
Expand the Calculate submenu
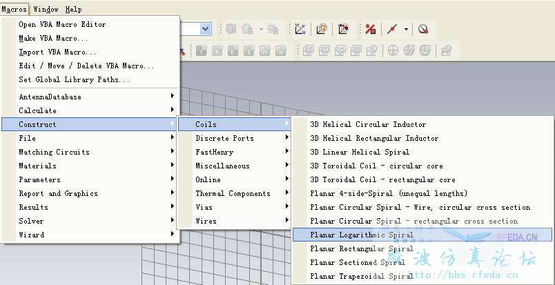(90, 110)
